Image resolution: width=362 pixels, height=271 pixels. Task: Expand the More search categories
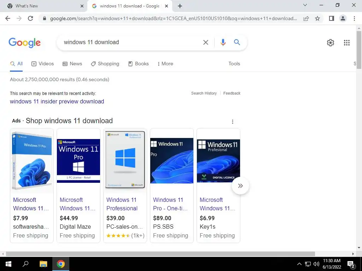[165, 64]
